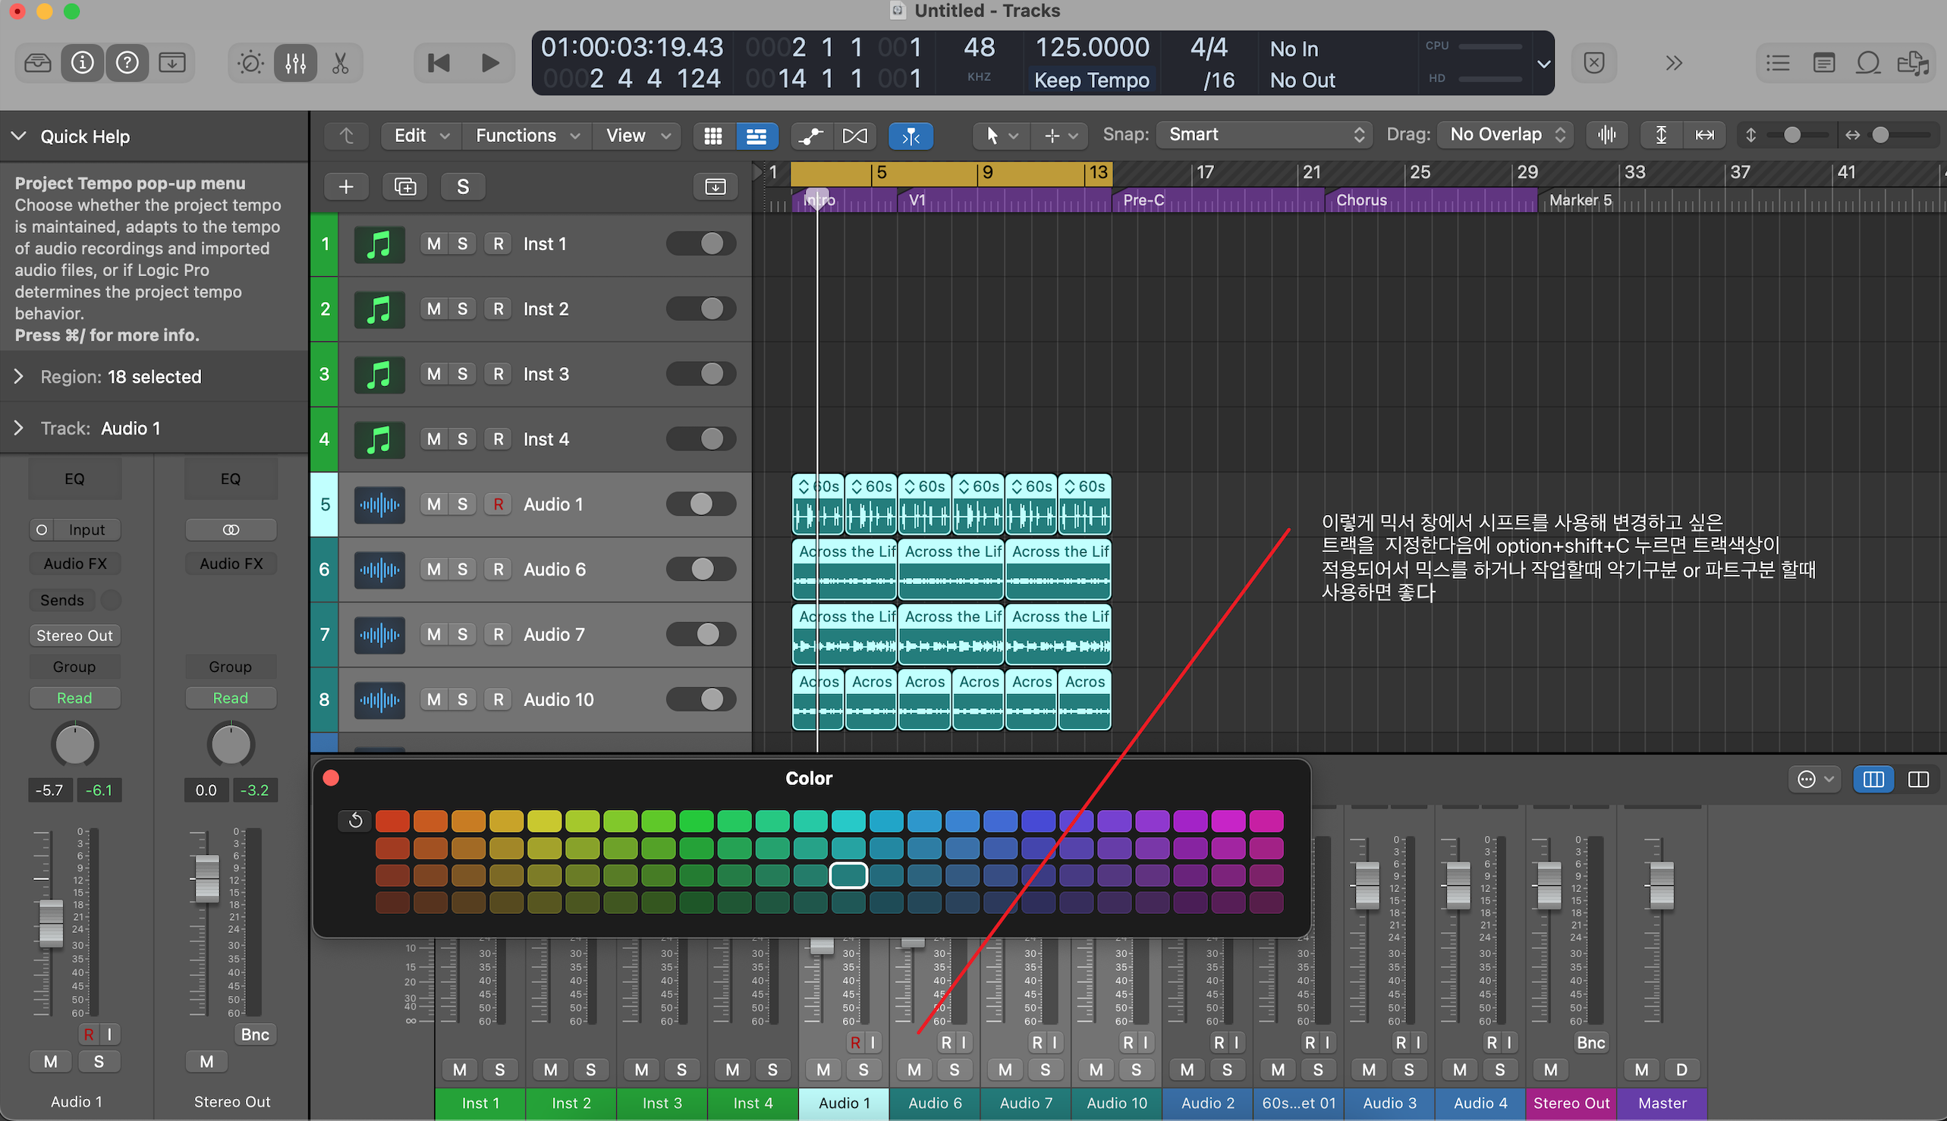Open the Drag No Overlap pop-up menu
The height and width of the screenshot is (1121, 1947).
pos(1505,135)
